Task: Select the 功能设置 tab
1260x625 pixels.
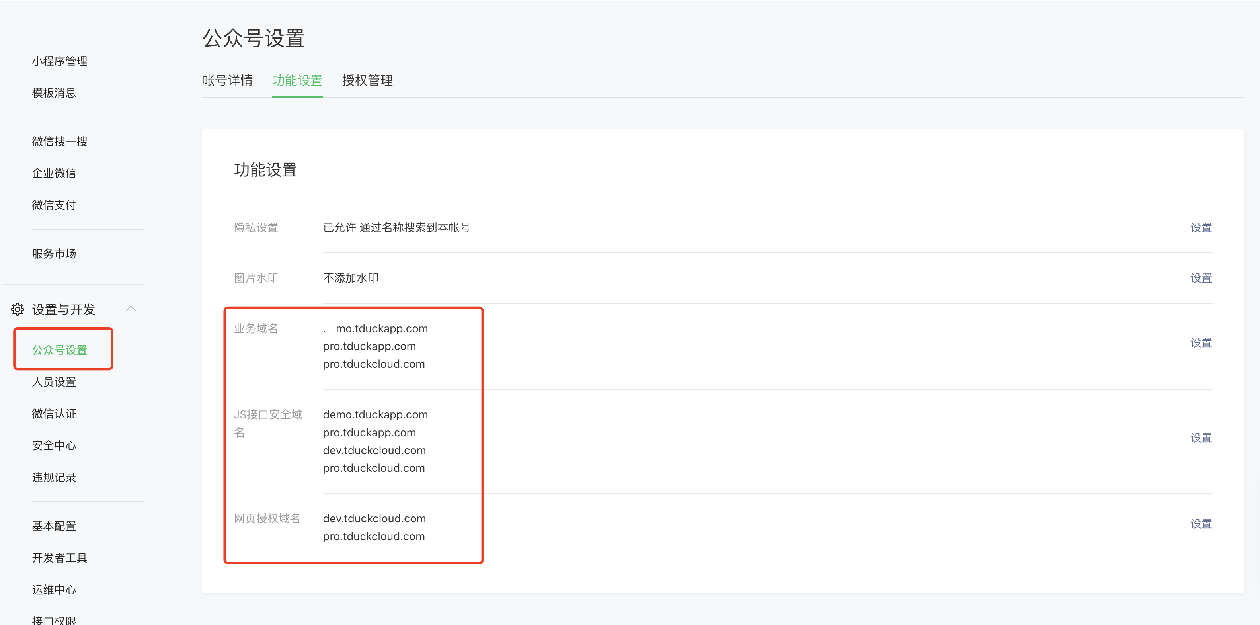Action: point(297,80)
